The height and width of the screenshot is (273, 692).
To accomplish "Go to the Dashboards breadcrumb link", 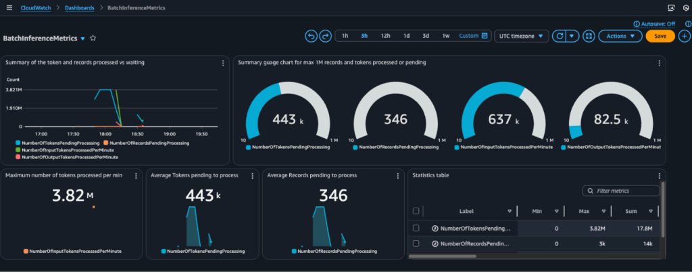I will (80, 7).
